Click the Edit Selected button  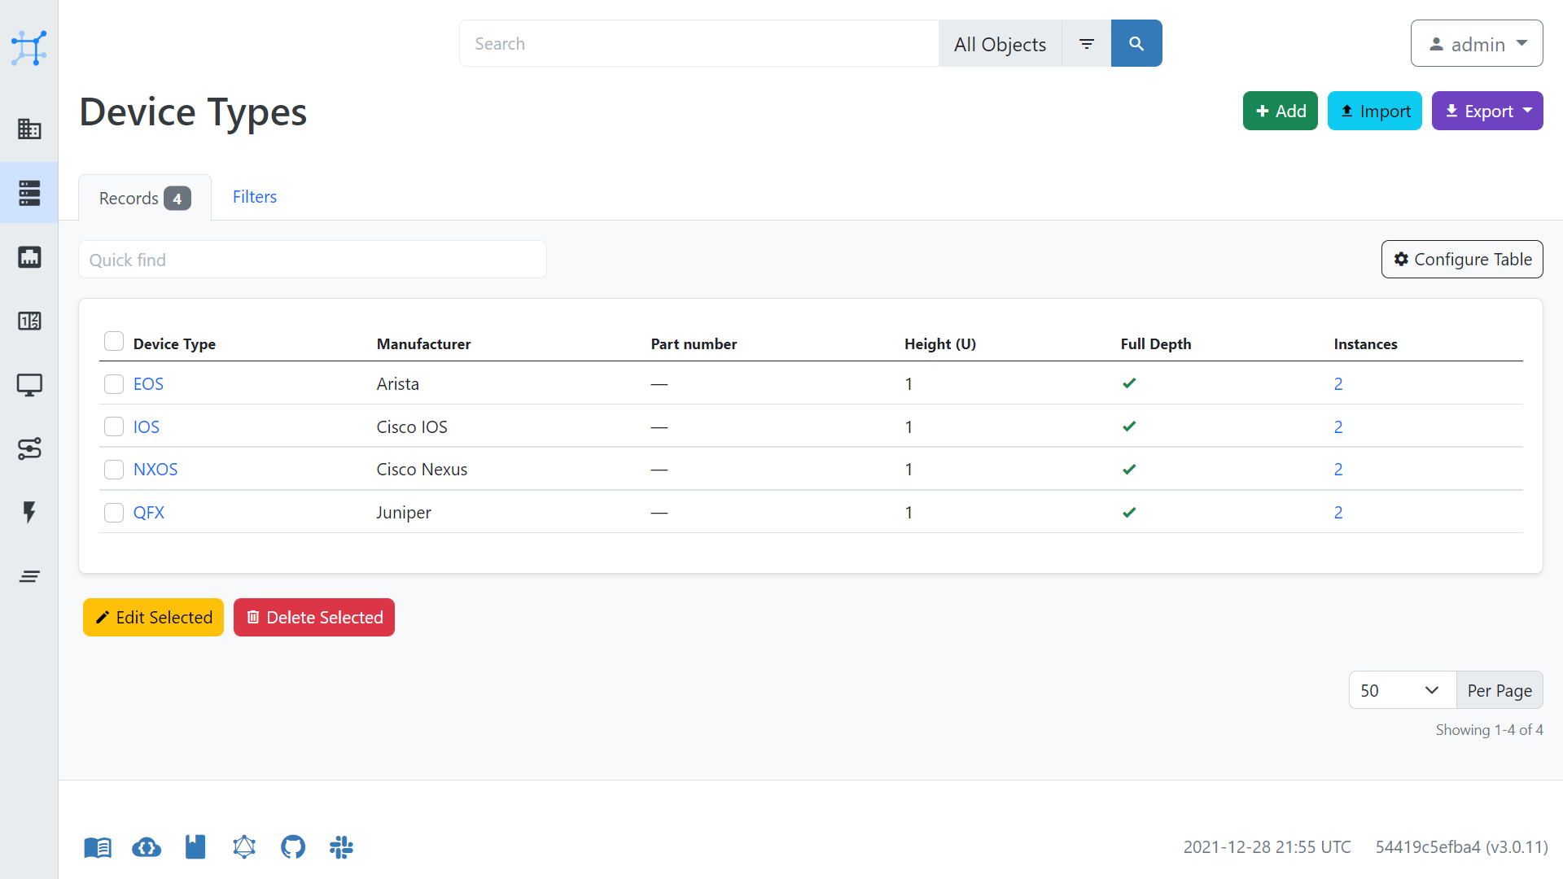[x=153, y=617]
